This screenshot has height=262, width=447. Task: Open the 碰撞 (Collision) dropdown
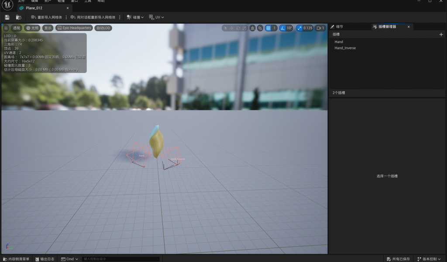(135, 17)
